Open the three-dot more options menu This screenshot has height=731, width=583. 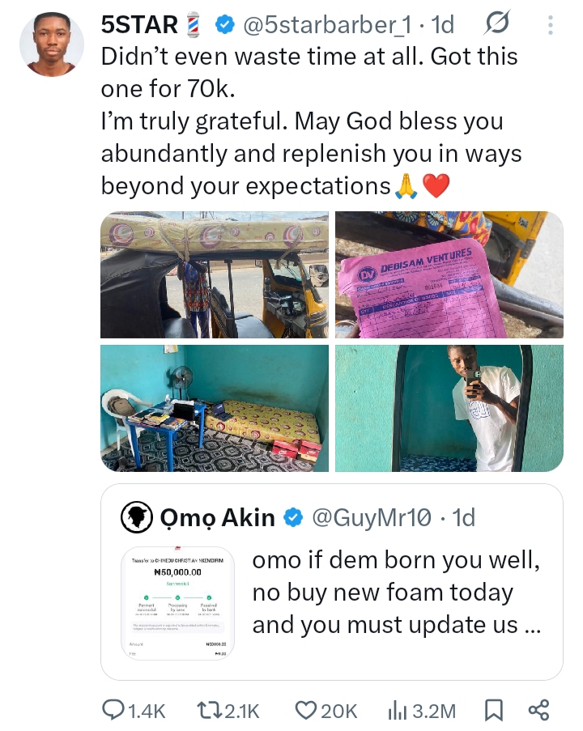tap(551, 26)
